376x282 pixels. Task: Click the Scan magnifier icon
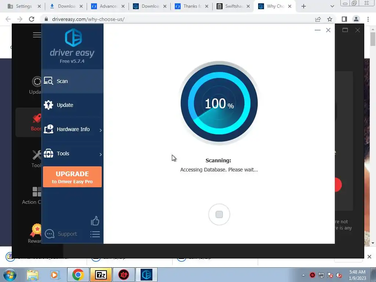pyautogui.click(x=48, y=81)
